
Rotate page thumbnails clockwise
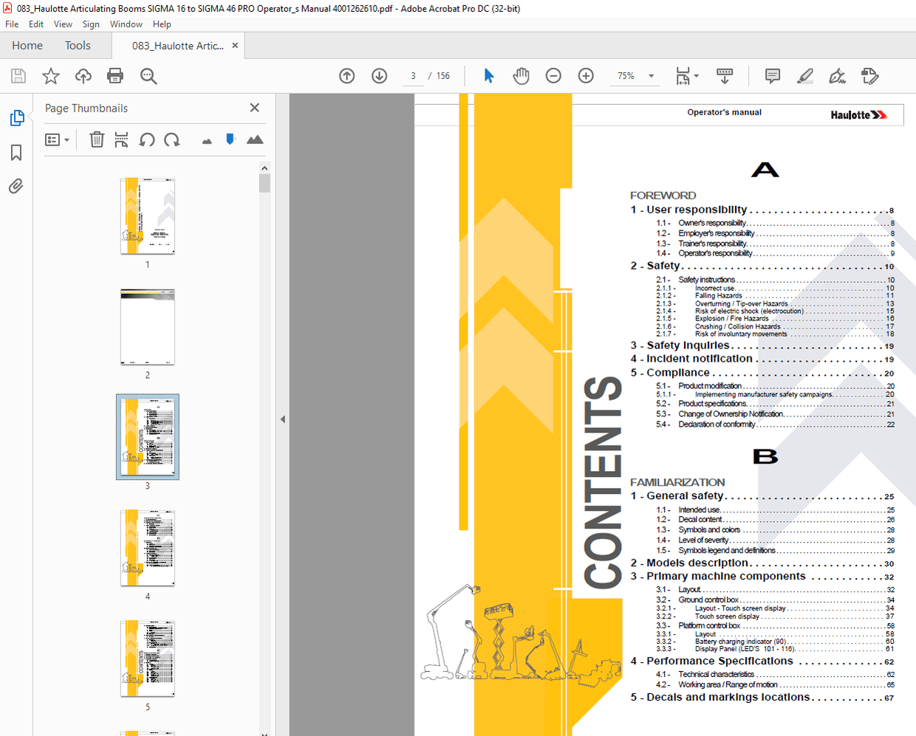[x=172, y=140]
